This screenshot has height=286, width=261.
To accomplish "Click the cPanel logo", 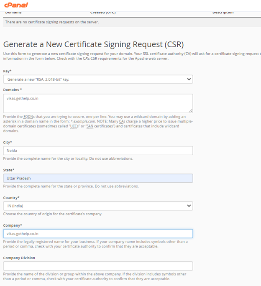I will 16,5.
